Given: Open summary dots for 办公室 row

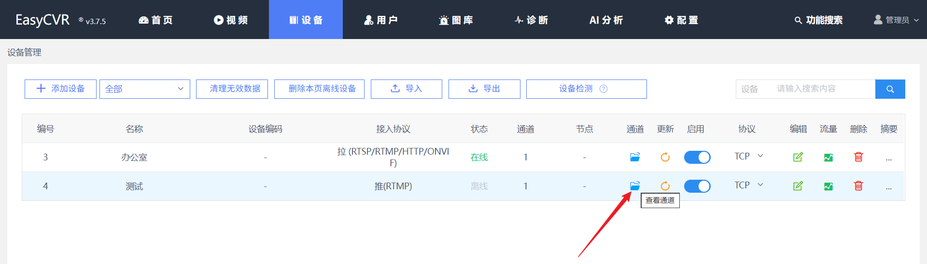Looking at the screenshot, I should coord(889,159).
